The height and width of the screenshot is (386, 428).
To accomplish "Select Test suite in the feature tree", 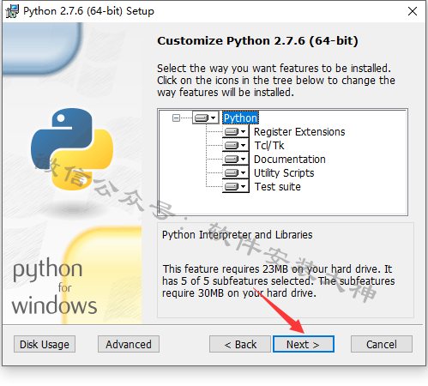I will [277, 187].
